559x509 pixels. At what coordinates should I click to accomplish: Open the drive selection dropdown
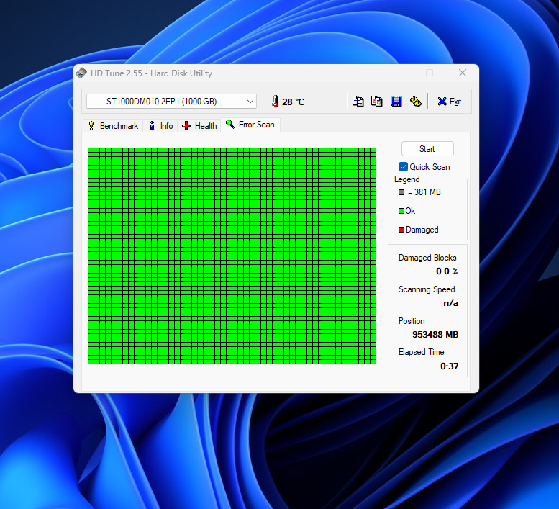click(x=171, y=102)
